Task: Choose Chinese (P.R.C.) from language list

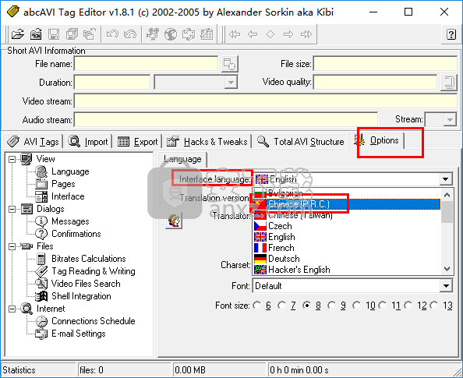Action: pos(347,204)
